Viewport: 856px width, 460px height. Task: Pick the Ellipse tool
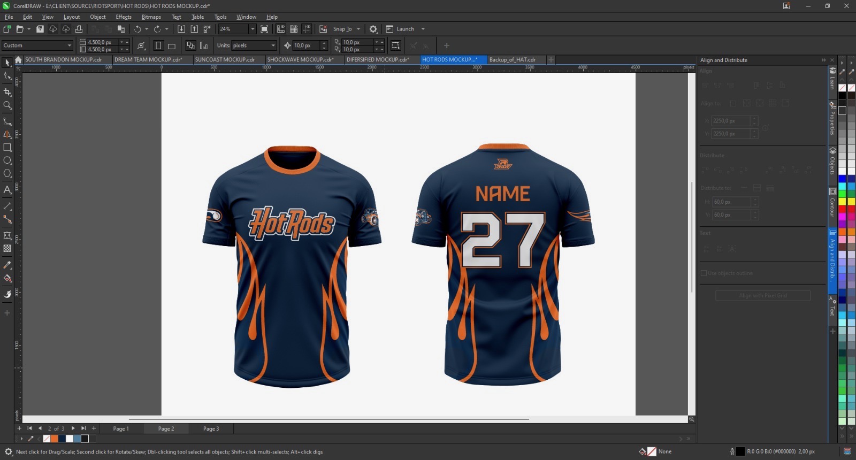coord(7,160)
